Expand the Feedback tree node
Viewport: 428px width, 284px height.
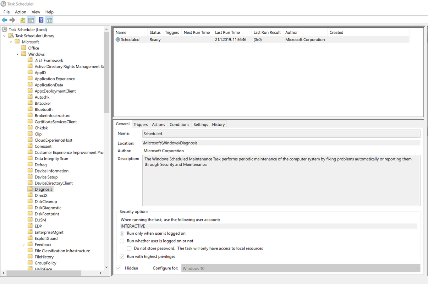24,245
